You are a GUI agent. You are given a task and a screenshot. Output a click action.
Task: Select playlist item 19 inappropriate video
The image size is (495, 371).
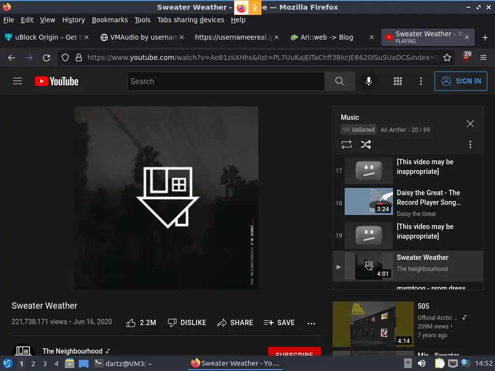point(408,235)
